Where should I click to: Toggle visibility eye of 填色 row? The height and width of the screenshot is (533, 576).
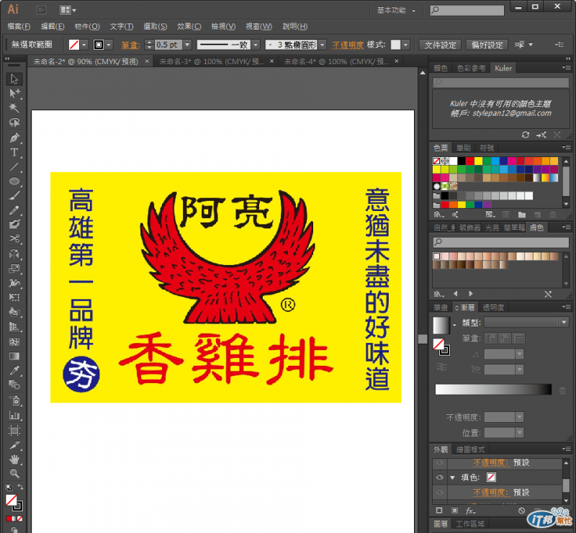439,477
